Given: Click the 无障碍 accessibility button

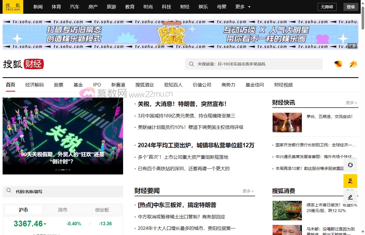Looking at the screenshot, I should pyautogui.click(x=327, y=7).
